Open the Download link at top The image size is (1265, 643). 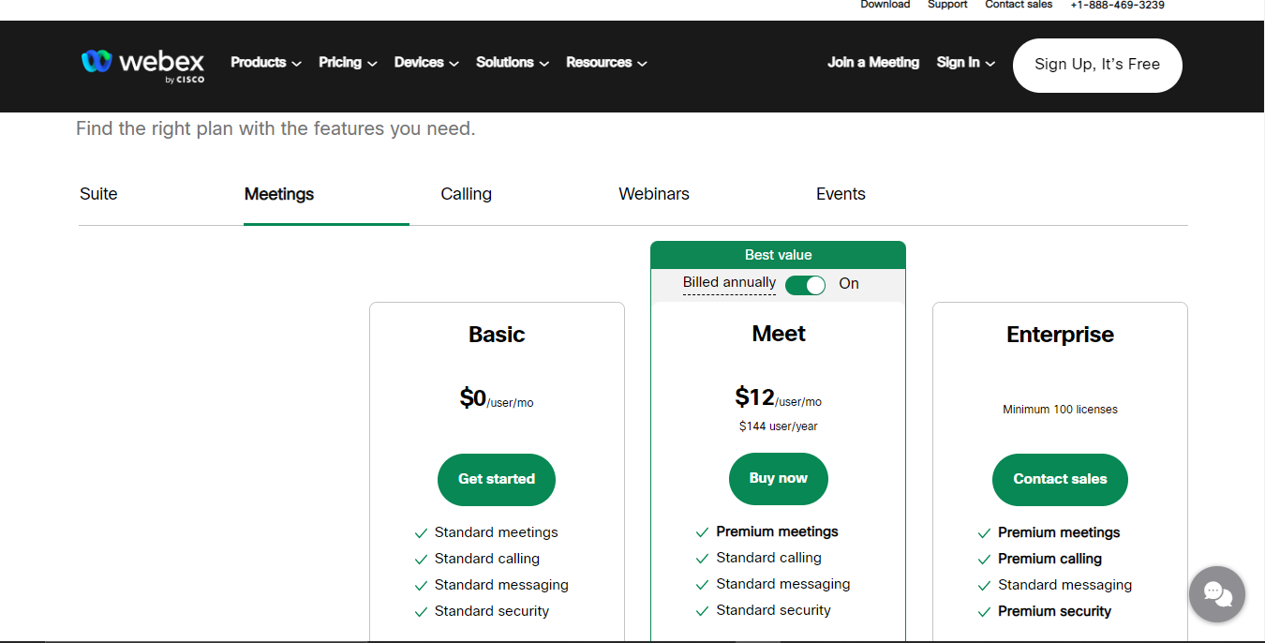coord(885,5)
